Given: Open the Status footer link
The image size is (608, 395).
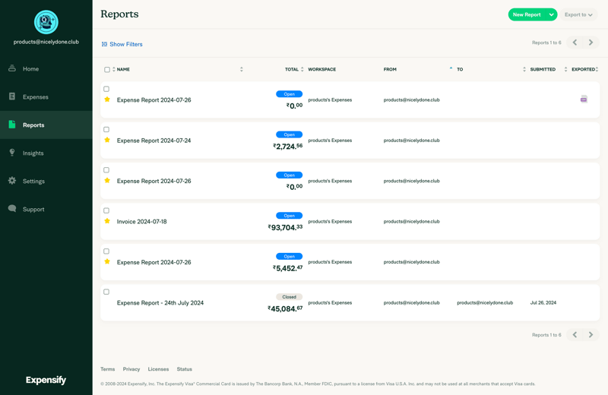Looking at the screenshot, I should tap(185, 369).
